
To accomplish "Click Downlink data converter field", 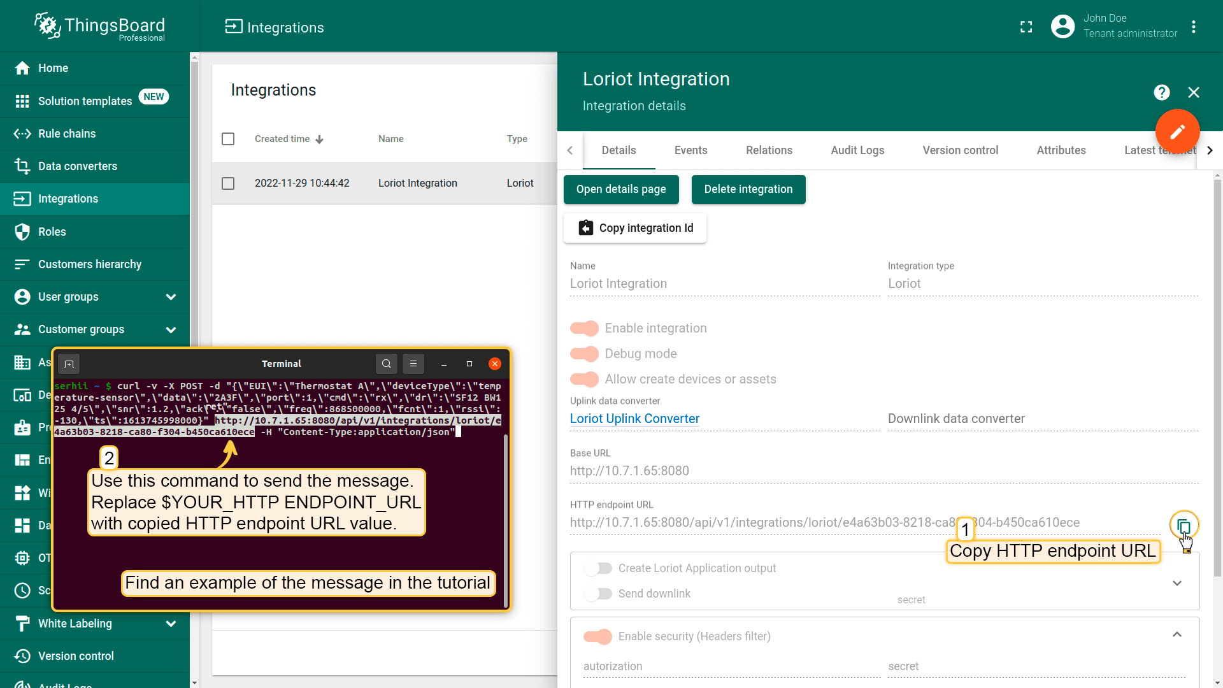I will click(x=1043, y=419).
